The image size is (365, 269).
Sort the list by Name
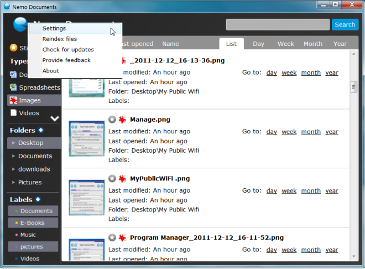[x=170, y=44]
